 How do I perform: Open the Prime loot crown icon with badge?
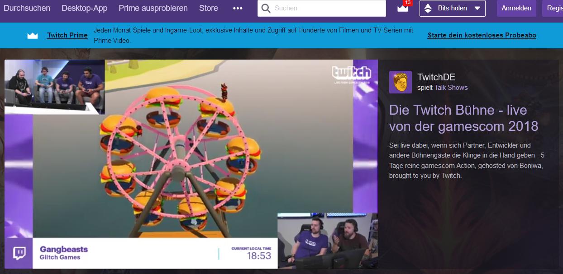click(x=403, y=8)
